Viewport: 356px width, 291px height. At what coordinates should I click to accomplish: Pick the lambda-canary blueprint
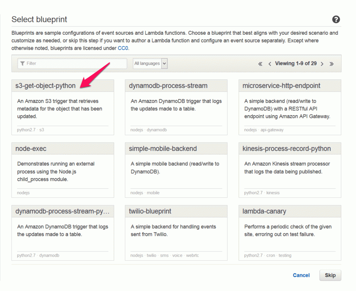pyautogui.click(x=290, y=233)
